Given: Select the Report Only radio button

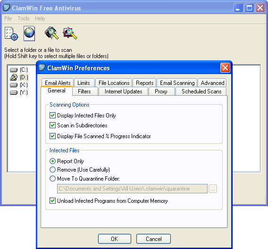Looking at the screenshot, I should tap(52, 161).
